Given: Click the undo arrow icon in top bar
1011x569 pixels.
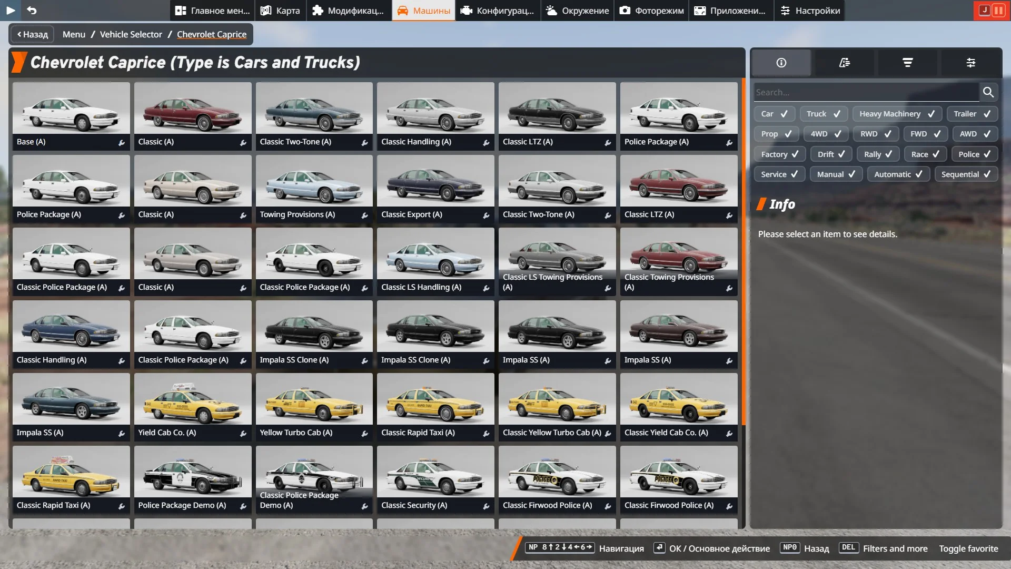Looking at the screenshot, I should (32, 10).
